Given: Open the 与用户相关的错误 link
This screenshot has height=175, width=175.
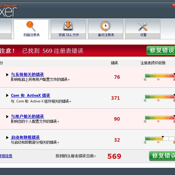Looking at the screenshot, I should click(27, 116).
